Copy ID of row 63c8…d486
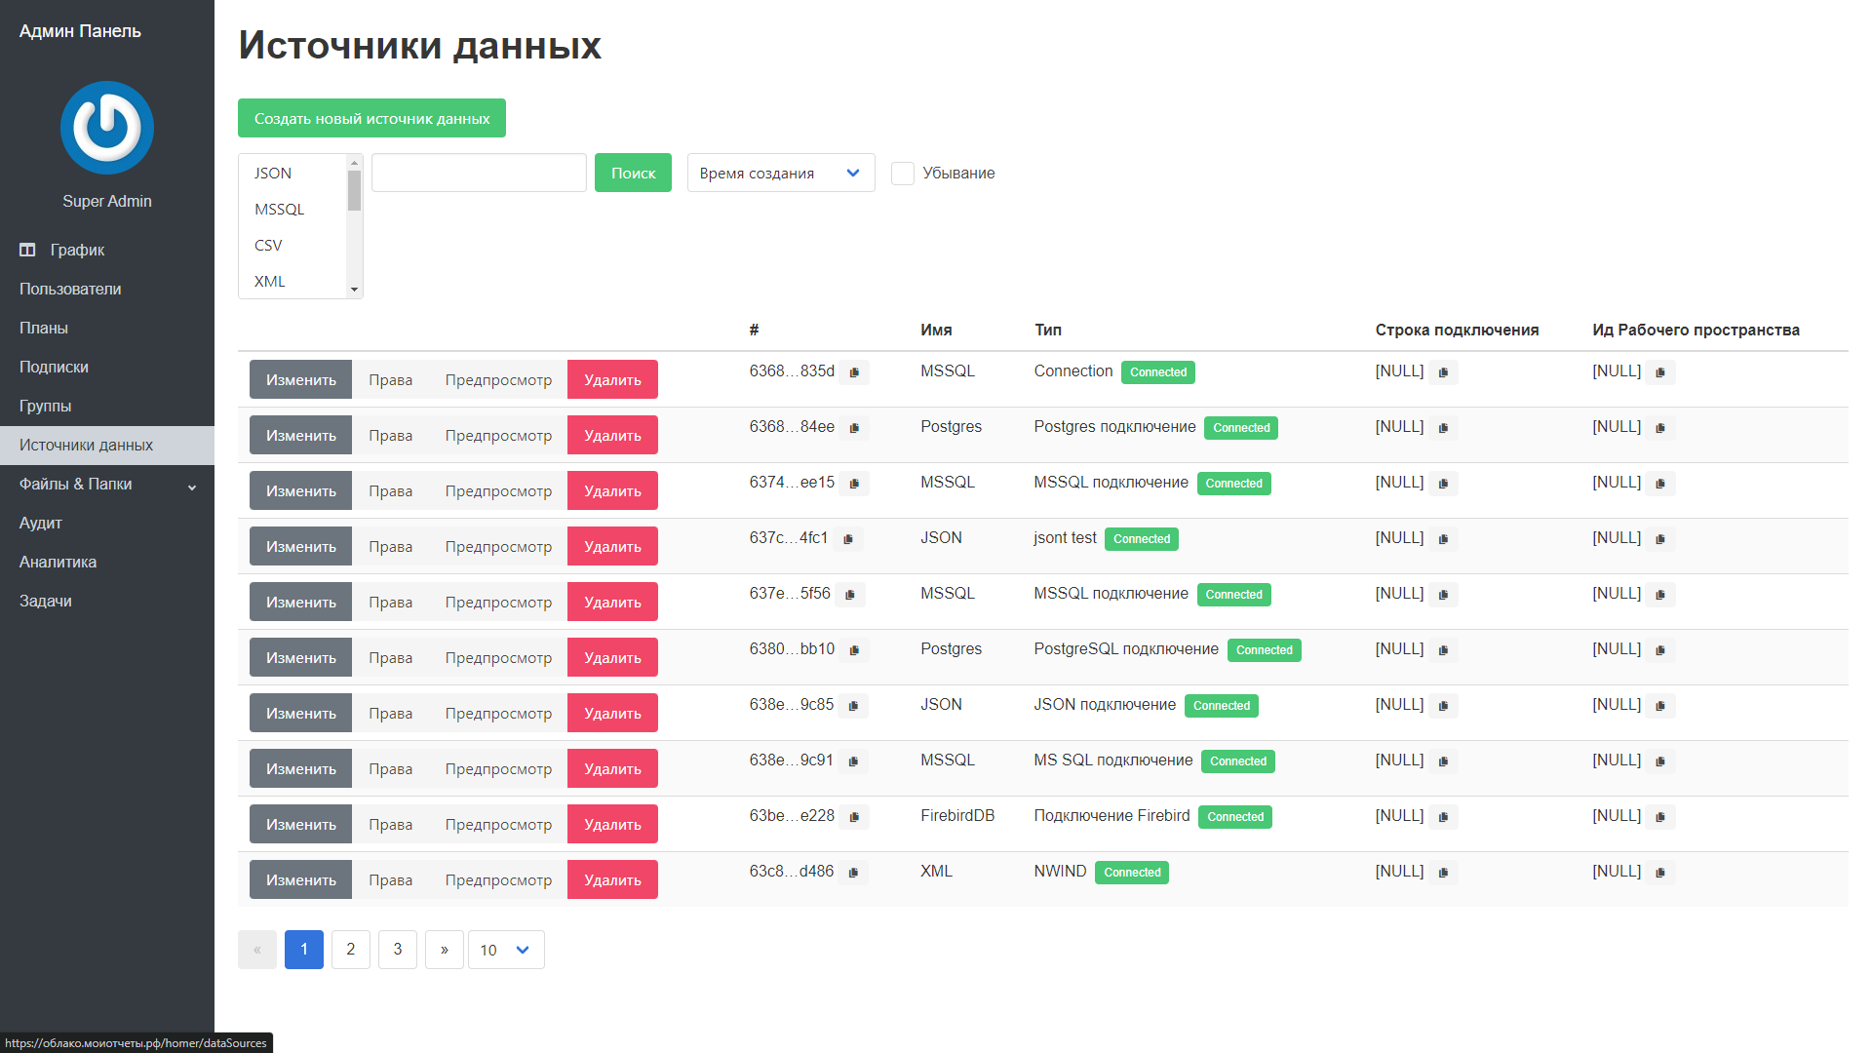The height and width of the screenshot is (1053, 1872). point(853,873)
